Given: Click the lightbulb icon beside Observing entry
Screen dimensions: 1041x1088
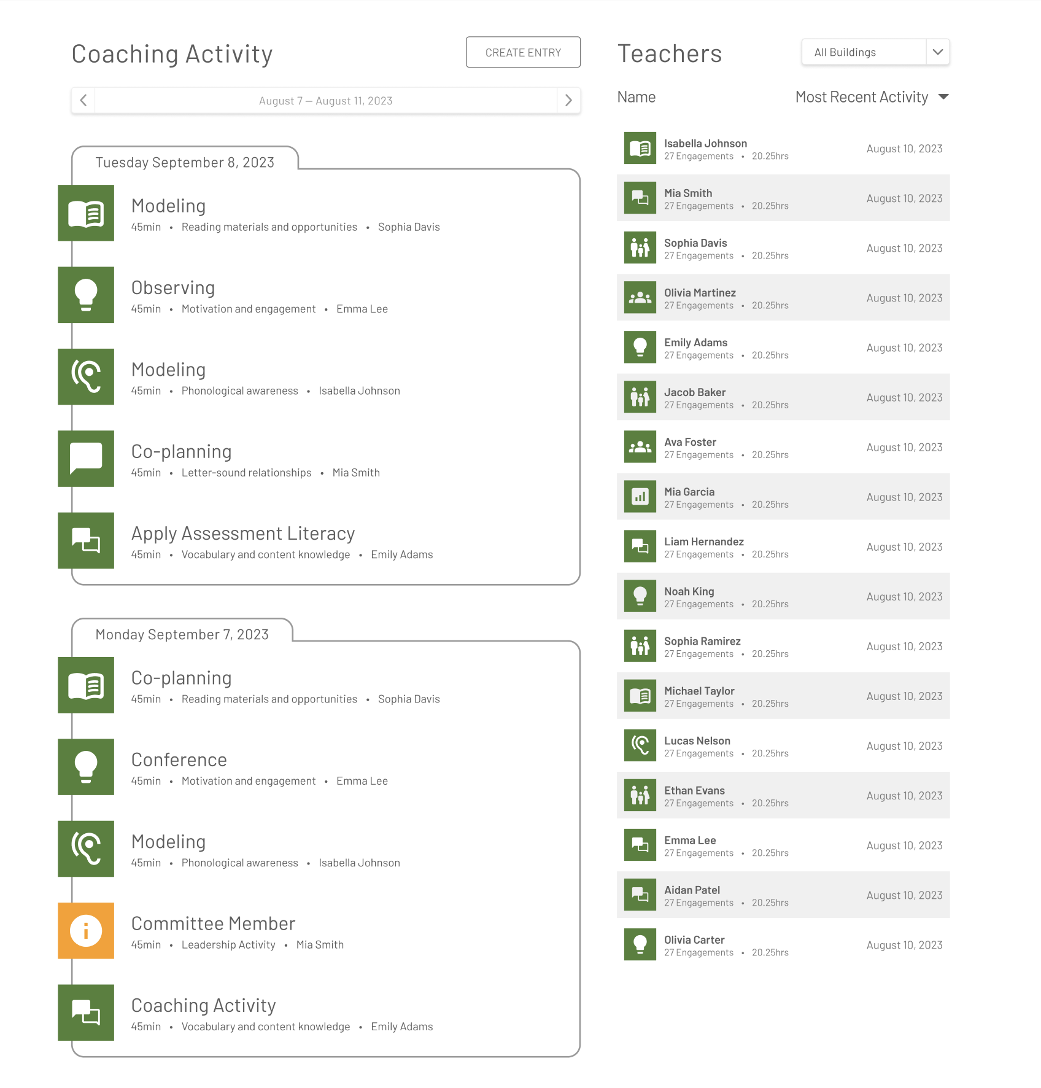Looking at the screenshot, I should (x=86, y=295).
